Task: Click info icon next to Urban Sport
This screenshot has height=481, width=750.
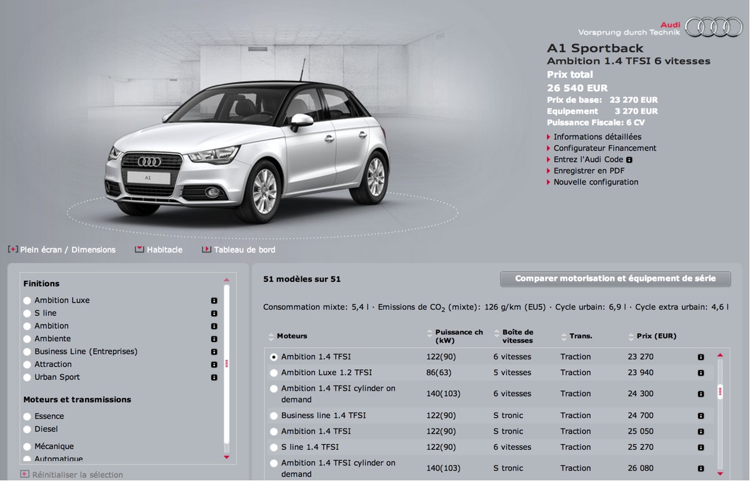Action: click(x=214, y=377)
